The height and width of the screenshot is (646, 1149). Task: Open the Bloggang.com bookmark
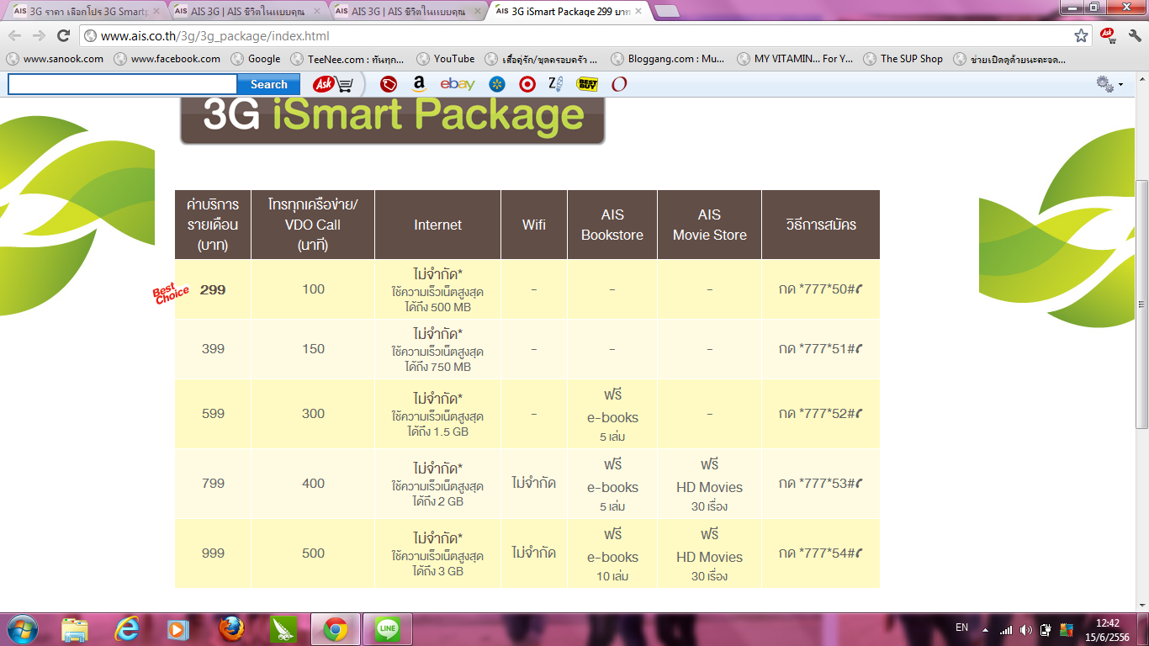click(x=668, y=59)
